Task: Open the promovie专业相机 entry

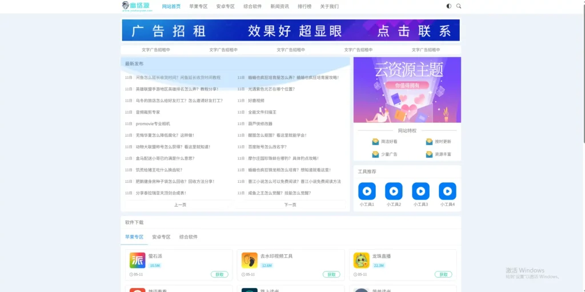Action: click(153, 123)
